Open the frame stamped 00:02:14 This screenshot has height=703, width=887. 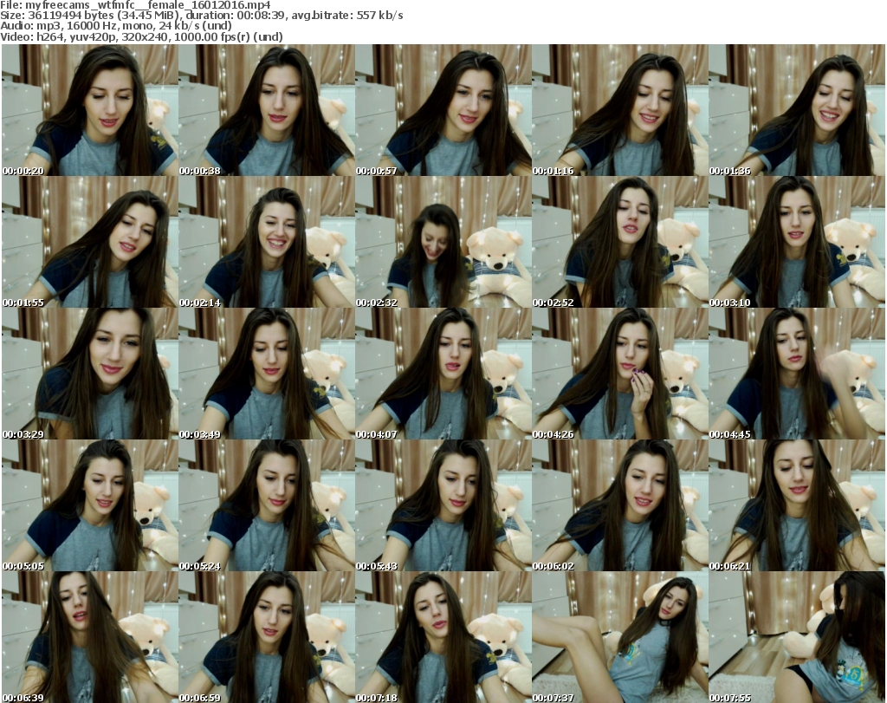click(267, 242)
